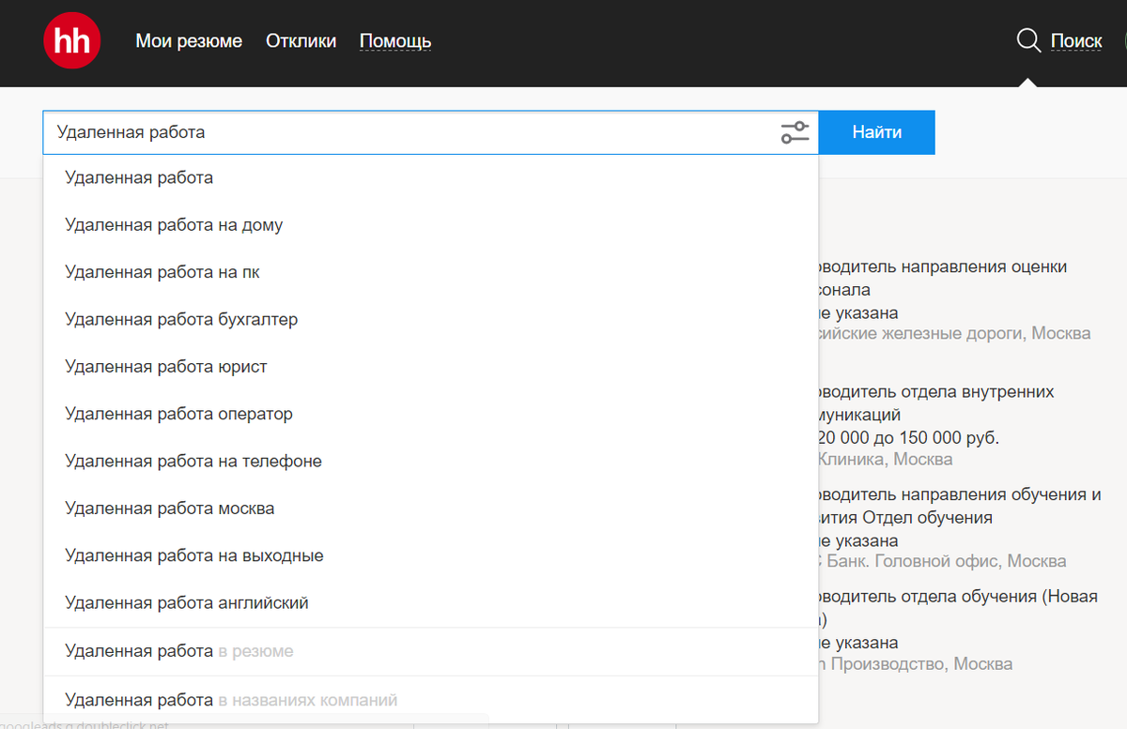Open Мои резюме menu item

click(189, 41)
